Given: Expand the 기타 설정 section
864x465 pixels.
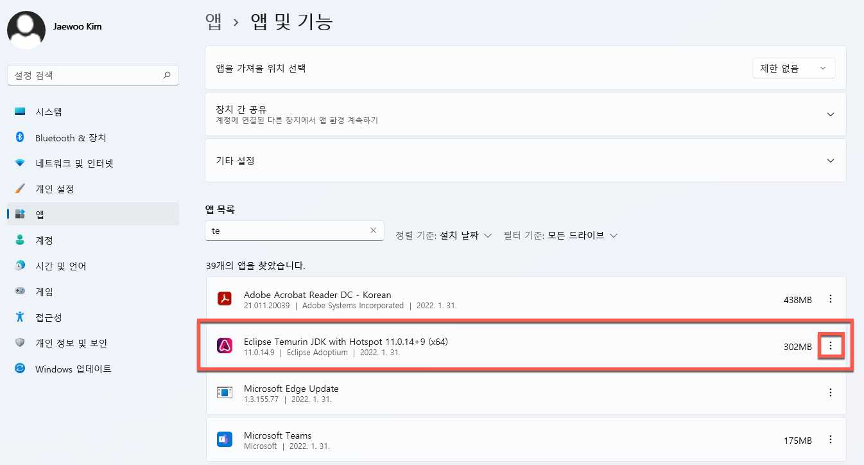Looking at the screenshot, I should 830,161.
